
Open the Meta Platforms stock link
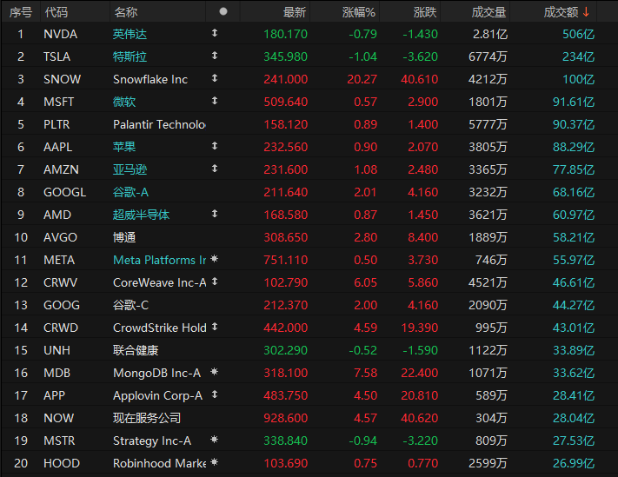(159, 260)
